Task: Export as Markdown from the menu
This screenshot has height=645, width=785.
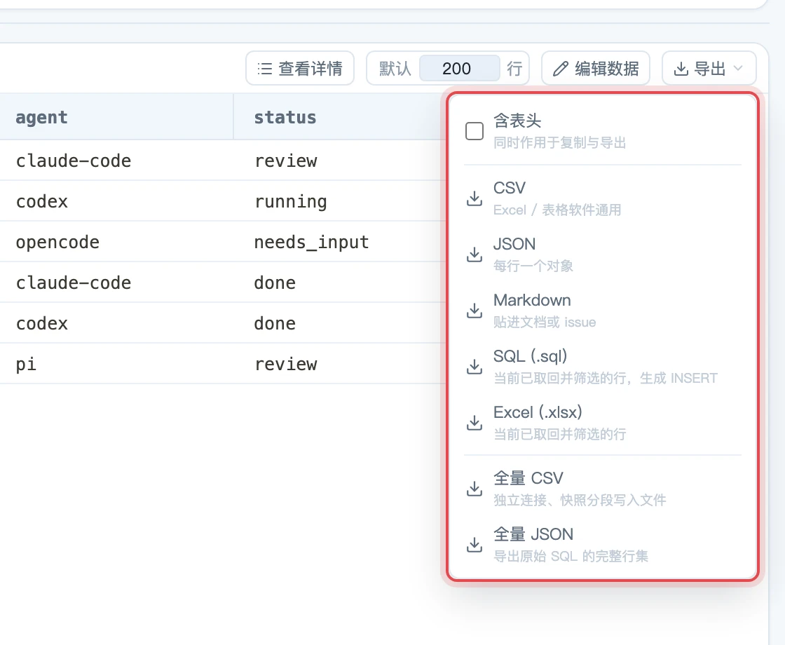Action: 602,311
